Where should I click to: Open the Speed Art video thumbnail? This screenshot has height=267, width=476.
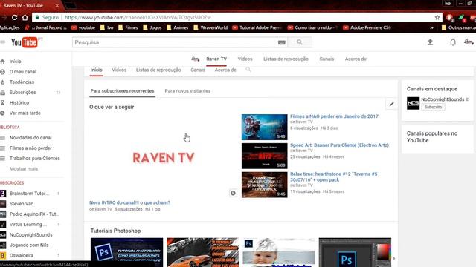265,156
